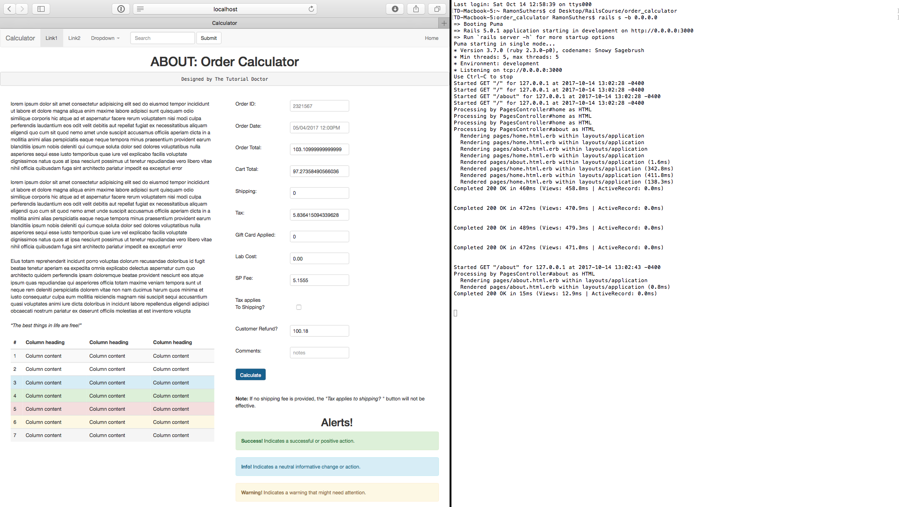Viewport: 901px width, 507px height.
Task: Click the Home link
Action: (431, 38)
